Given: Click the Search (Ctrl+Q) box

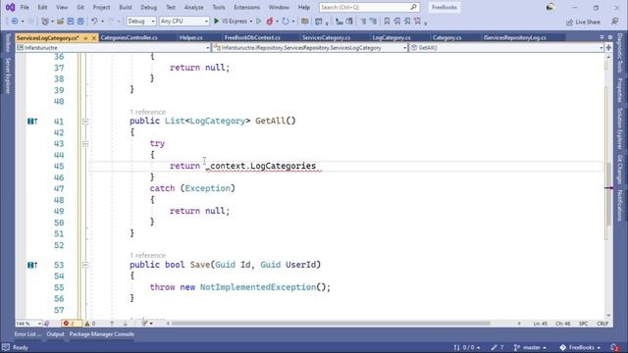Looking at the screenshot, I should 369,7.
